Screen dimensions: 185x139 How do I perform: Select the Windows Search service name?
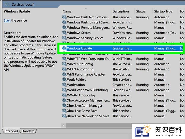[x=79, y=33]
